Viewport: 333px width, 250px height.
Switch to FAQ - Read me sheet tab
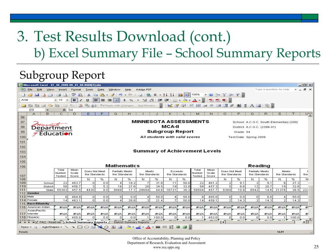point(50,222)
